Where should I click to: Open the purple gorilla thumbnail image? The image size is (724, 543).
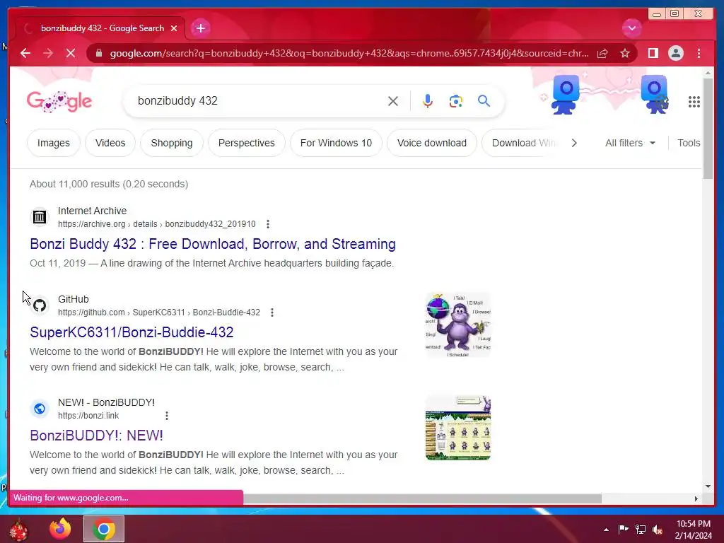pos(457,325)
